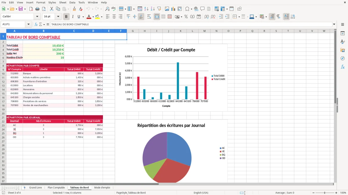Clear direct formatting
Image resolution: width=348 pixels, height=195 pixels.
pyautogui.click(x=81, y=9)
